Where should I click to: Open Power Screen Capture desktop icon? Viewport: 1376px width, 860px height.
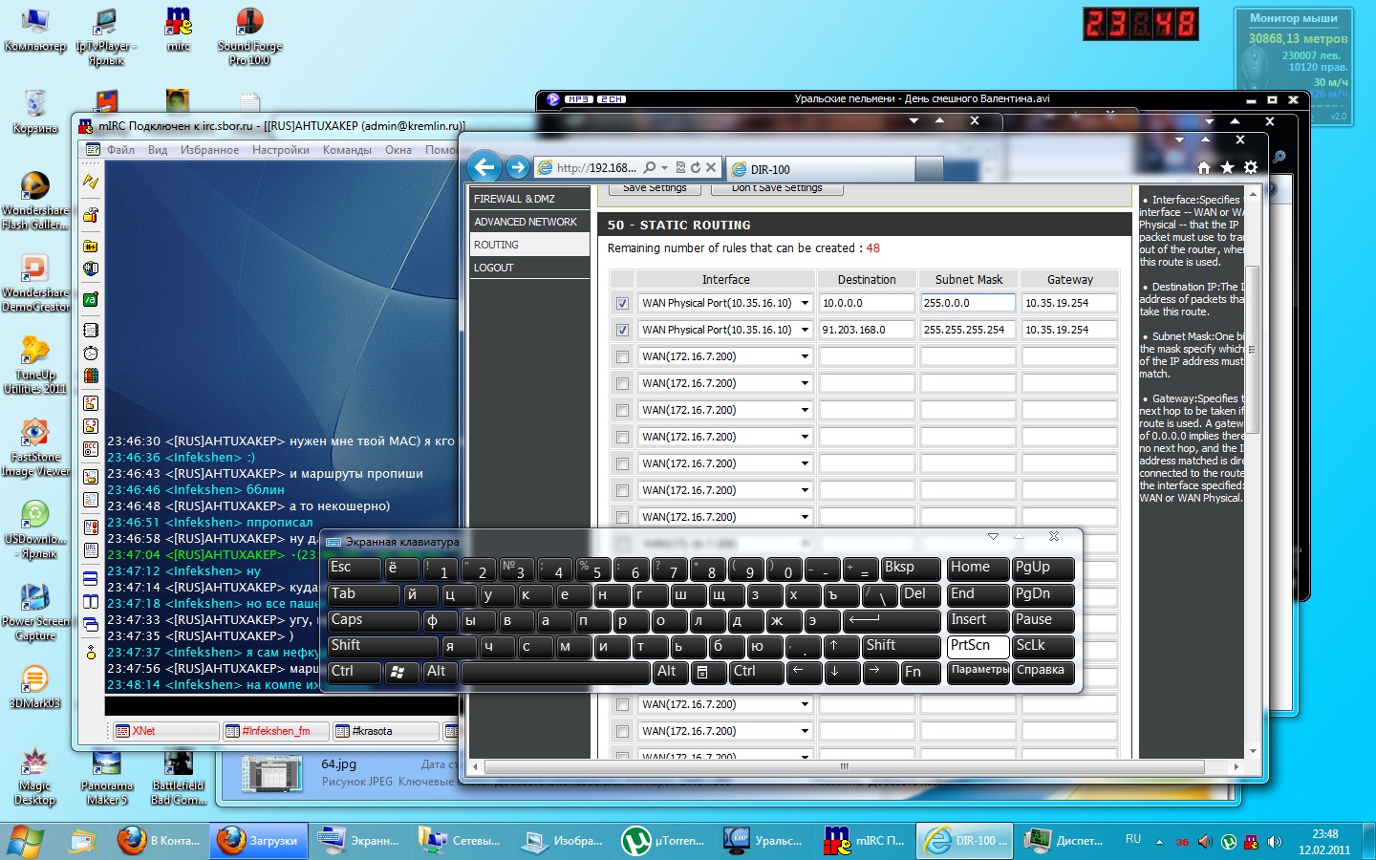coord(35,612)
